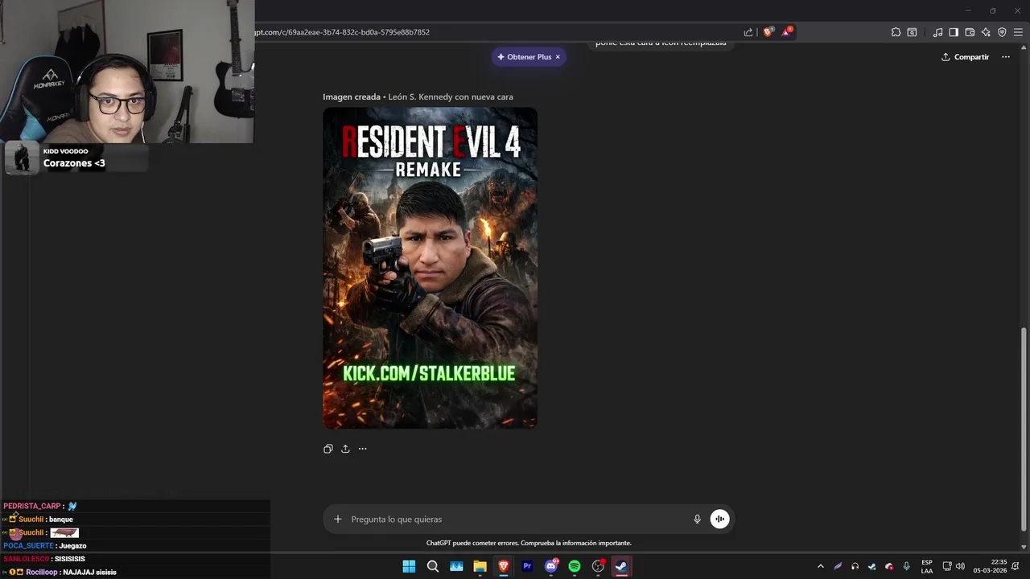Open Windows taskbar search
Image resolution: width=1030 pixels, height=579 pixels.
[x=432, y=566]
